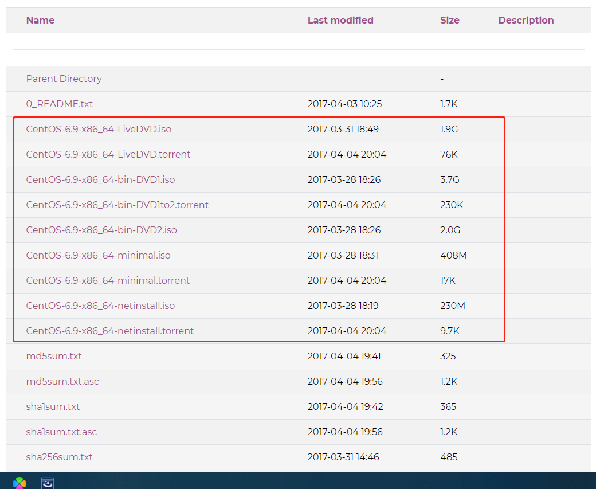Viewport: 596px width, 489px height.
Task: Select date 2017-04-04 19:42 of sha1sum.txt
Action: [345, 406]
